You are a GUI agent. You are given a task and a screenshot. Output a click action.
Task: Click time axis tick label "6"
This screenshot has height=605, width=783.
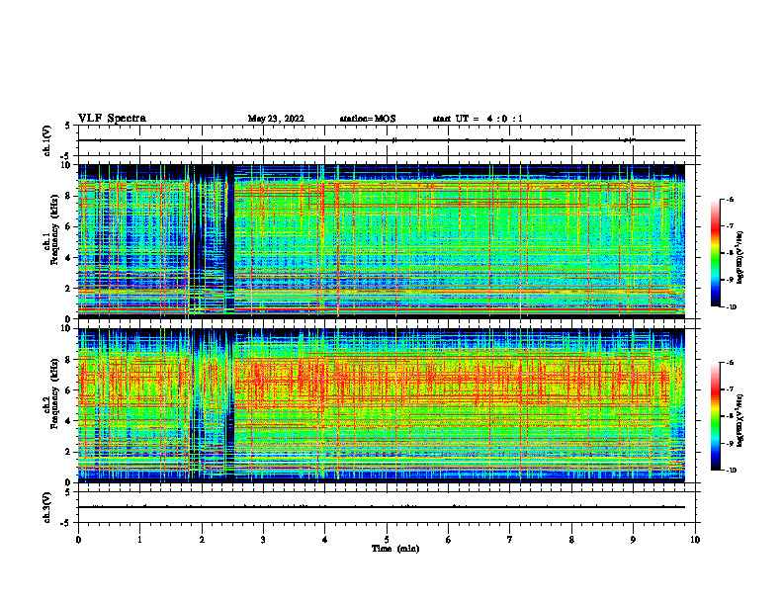[x=449, y=540]
